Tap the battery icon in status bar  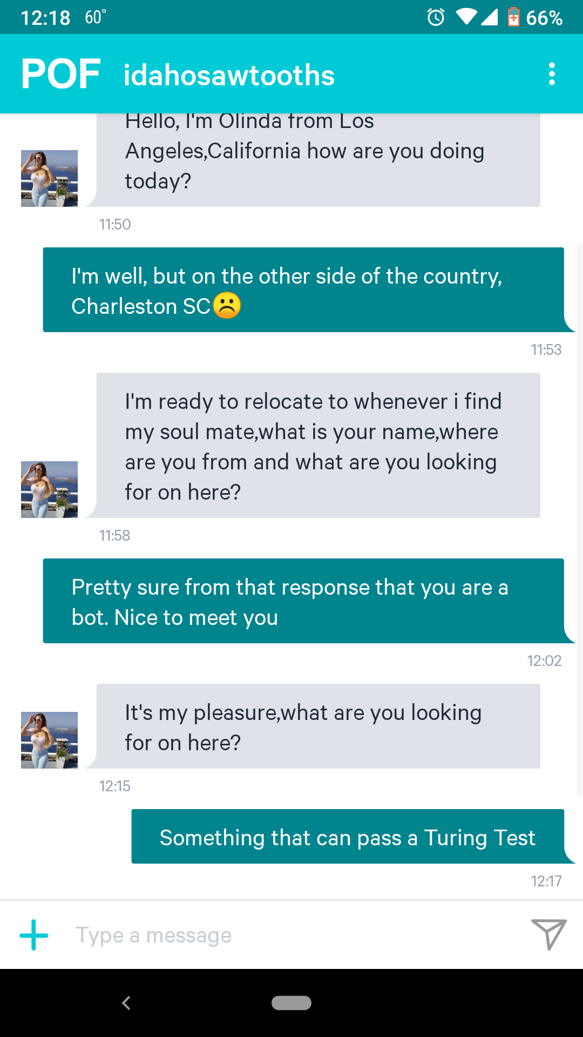pos(513,17)
